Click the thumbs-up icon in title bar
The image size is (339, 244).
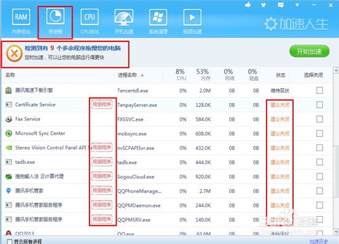(247, 5)
